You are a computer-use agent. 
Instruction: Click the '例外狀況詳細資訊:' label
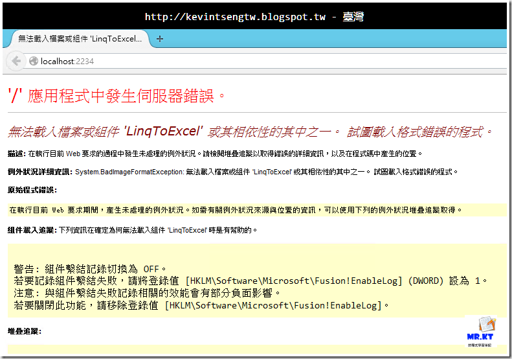40,172
